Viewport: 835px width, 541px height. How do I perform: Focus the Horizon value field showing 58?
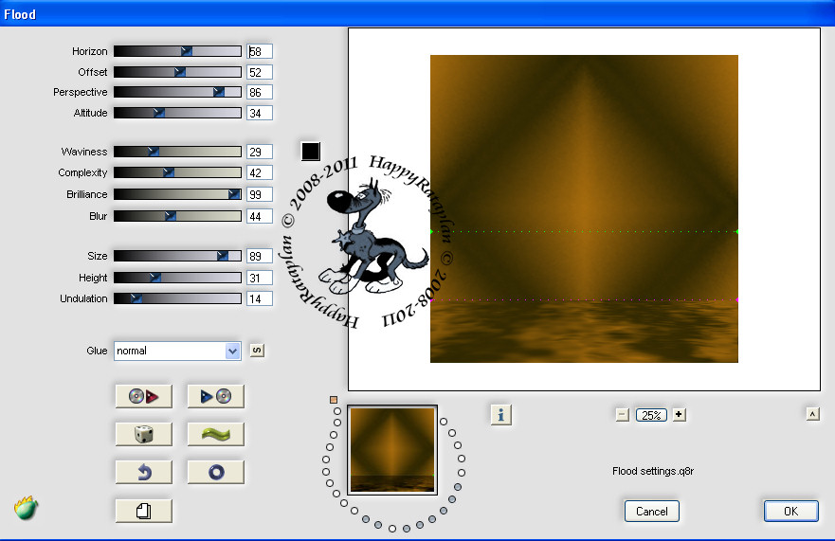coord(260,51)
